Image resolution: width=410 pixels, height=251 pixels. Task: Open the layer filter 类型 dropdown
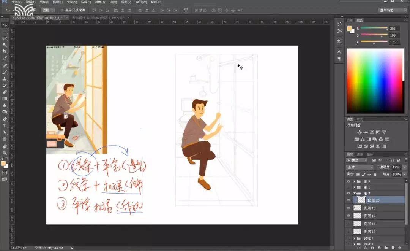tap(357, 160)
